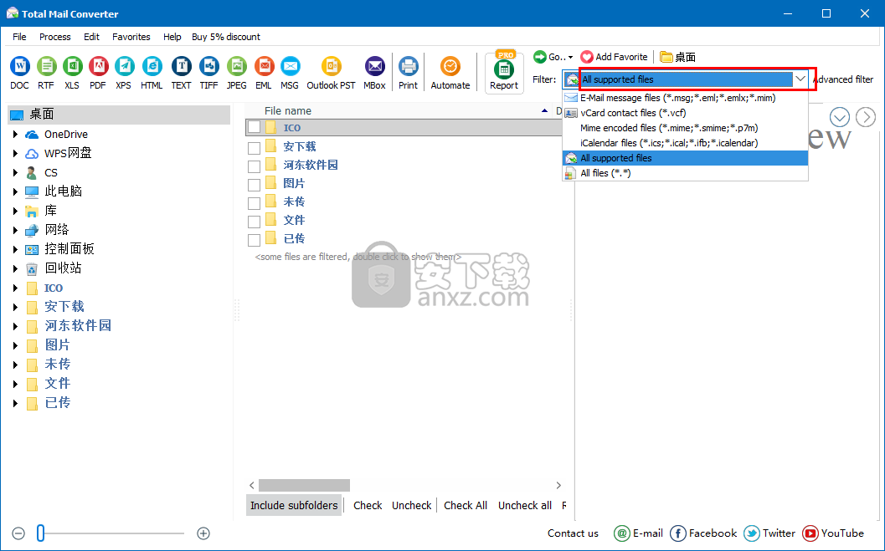This screenshot has width=885, height=551.
Task: Open the YouTube channel
Action: tap(832, 533)
